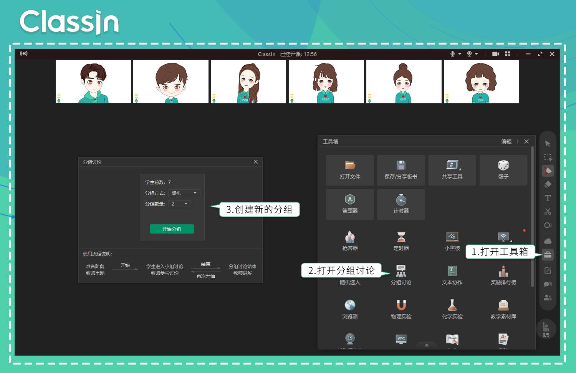This screenshot has height=373, width=576.
Task: Open the 物理实验 magnet tool
Action: click(401, 309)
